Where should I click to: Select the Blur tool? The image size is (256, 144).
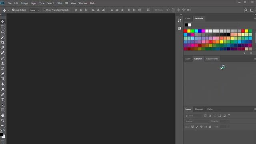pos(3,84)
